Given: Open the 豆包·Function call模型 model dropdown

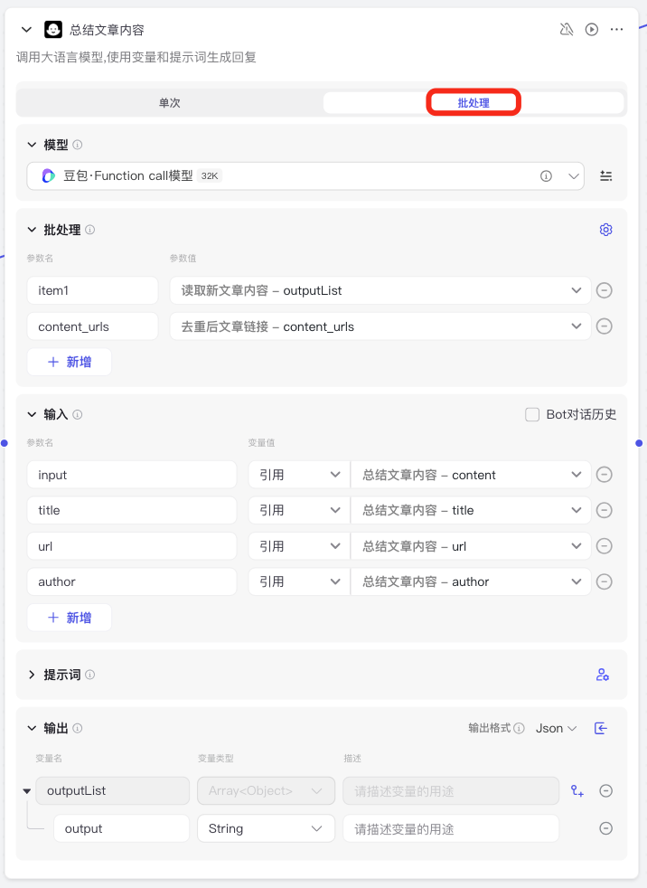Looking at the screenshot, I should 305,176.
